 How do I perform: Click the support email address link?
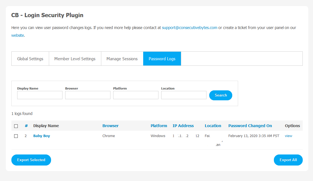coord(190,28)
